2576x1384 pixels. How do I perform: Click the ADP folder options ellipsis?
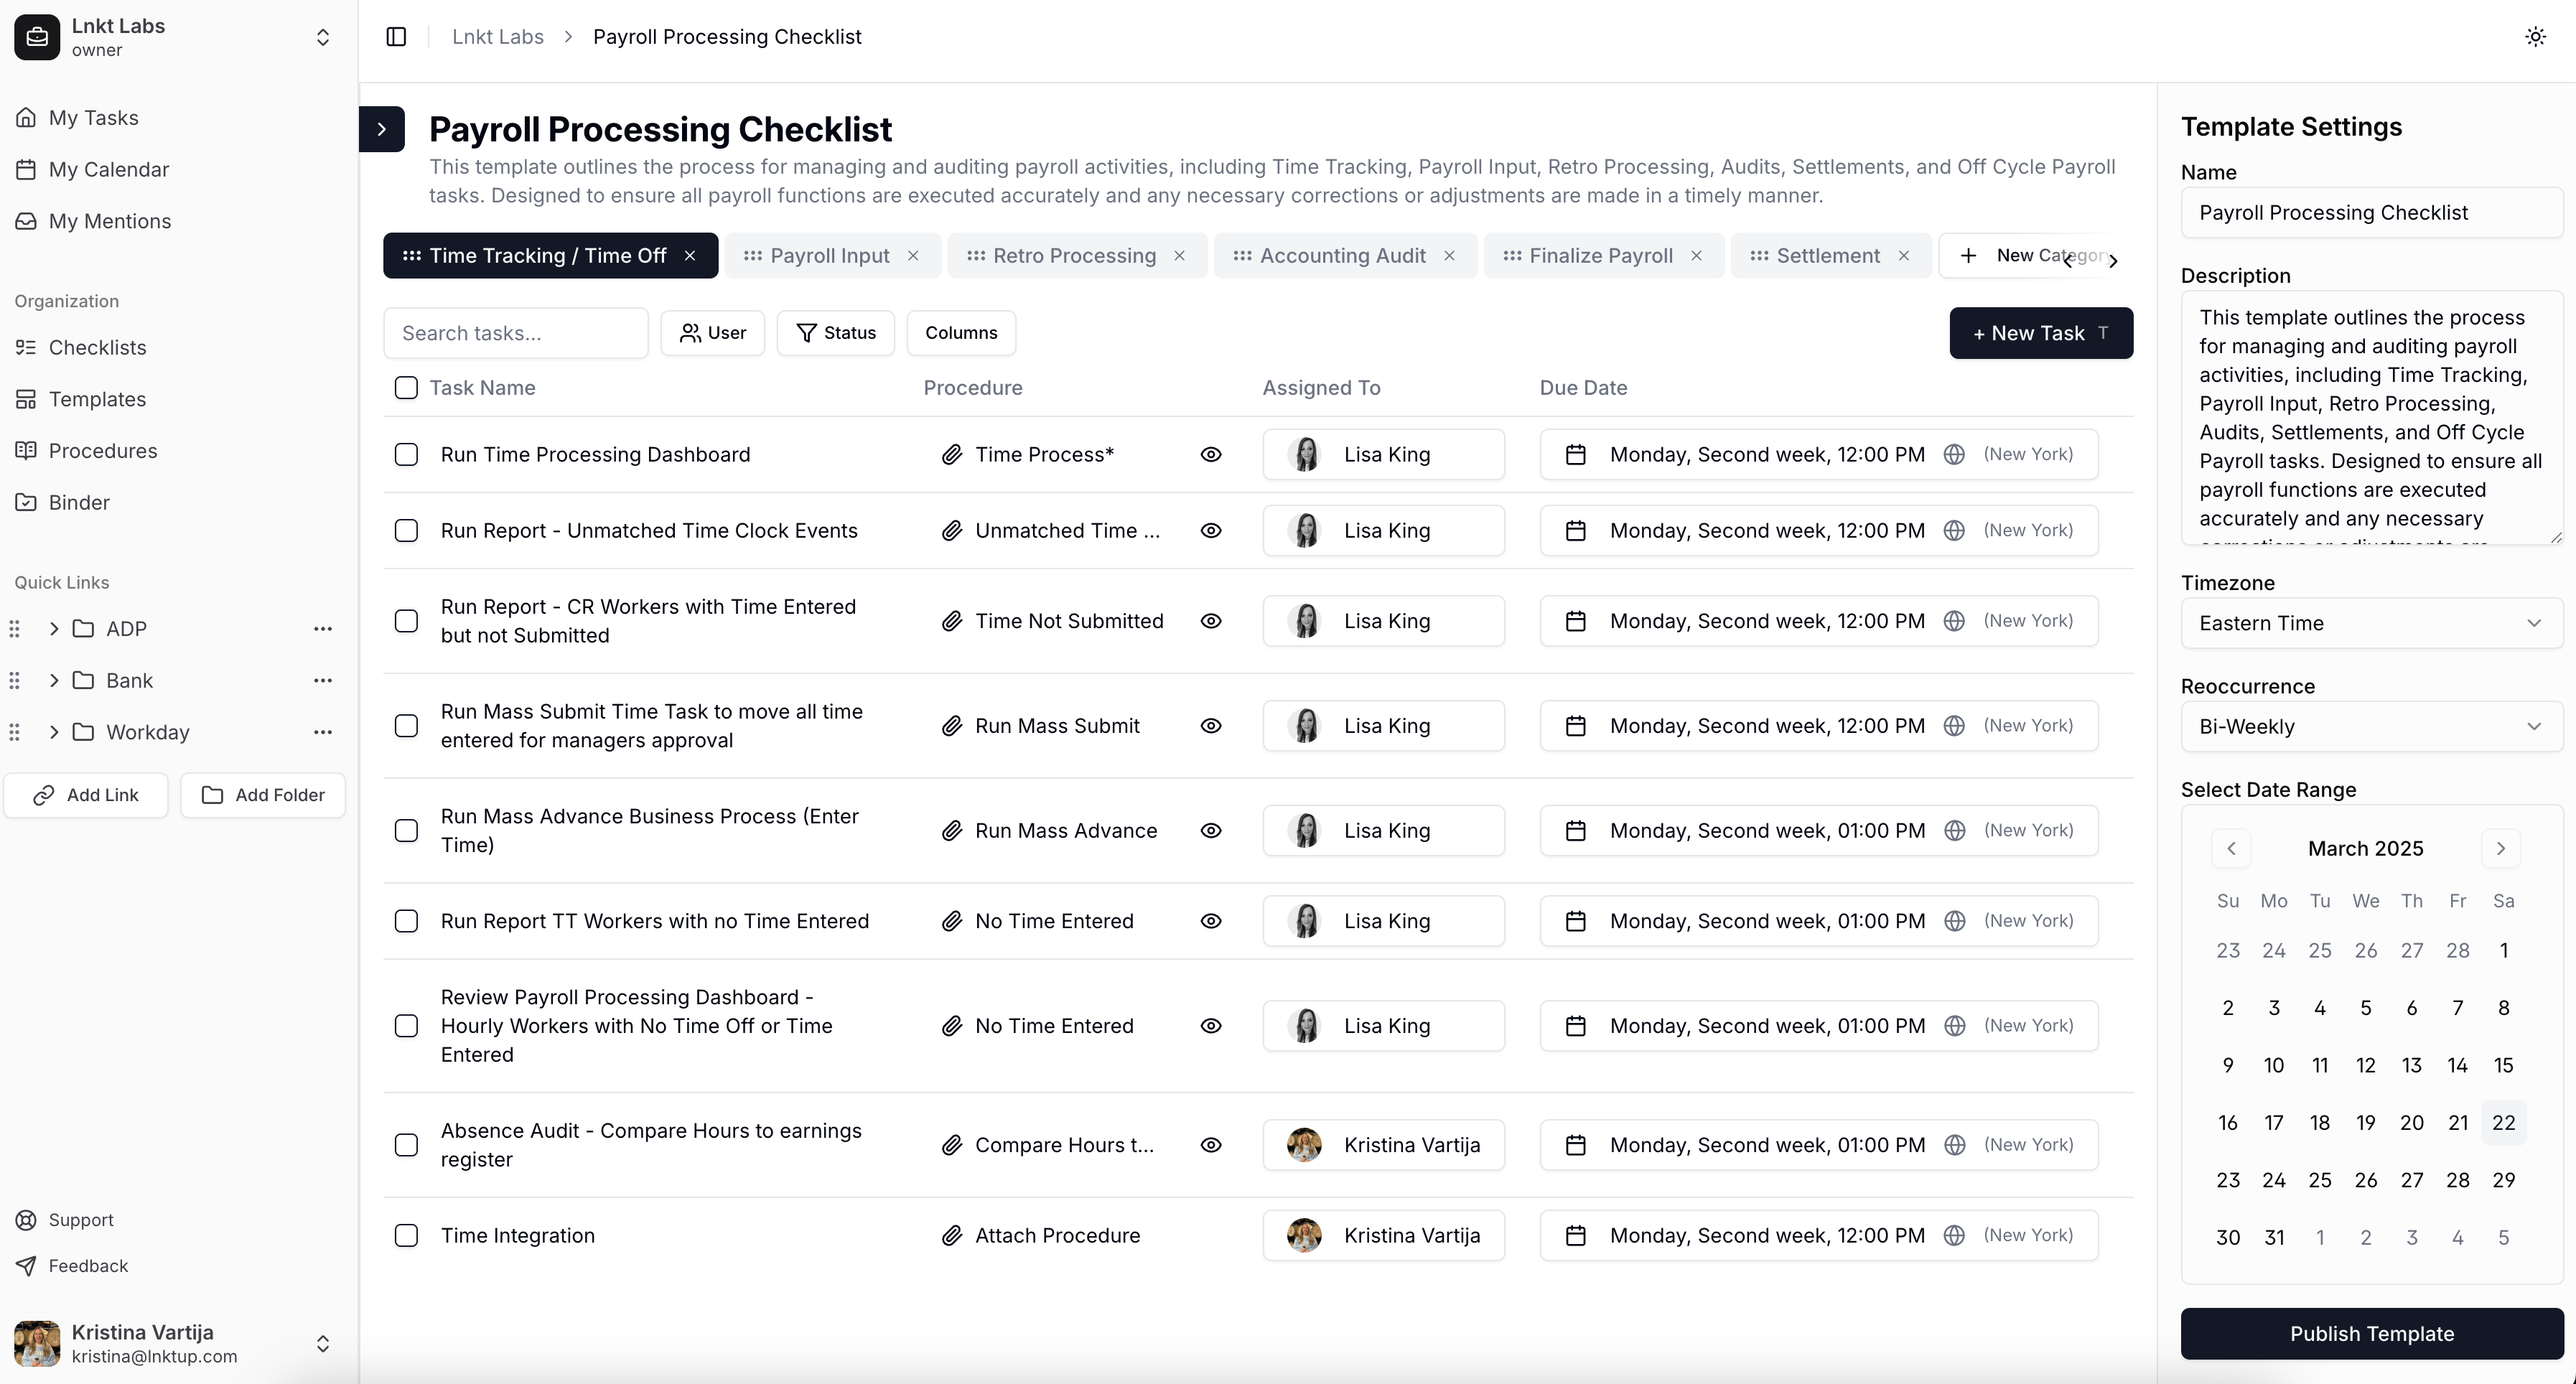322,629
